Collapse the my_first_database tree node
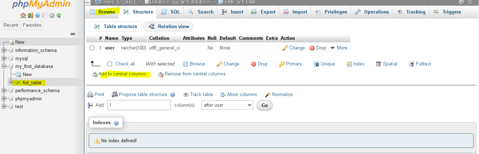The height and width of the screenshot is (154, 479). tap(4, 67)
